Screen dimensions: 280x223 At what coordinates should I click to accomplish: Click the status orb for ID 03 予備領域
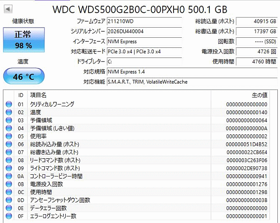[x=9, y=120]
